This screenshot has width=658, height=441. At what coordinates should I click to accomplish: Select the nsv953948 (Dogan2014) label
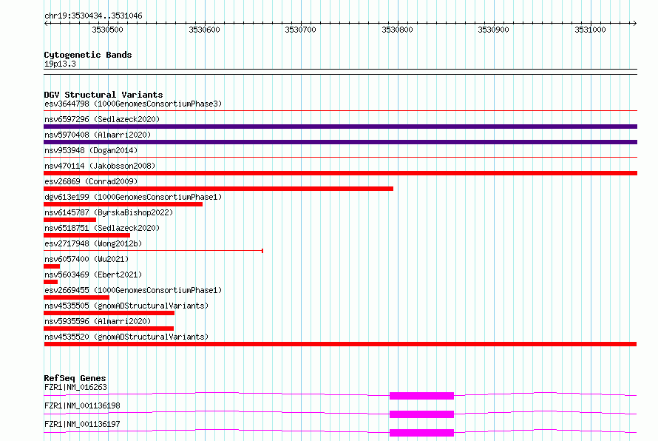click(x=91, y=150)
